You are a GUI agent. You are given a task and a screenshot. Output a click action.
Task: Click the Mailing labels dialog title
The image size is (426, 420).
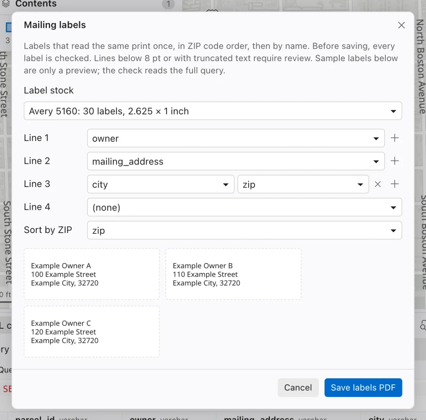click(55, 25)
